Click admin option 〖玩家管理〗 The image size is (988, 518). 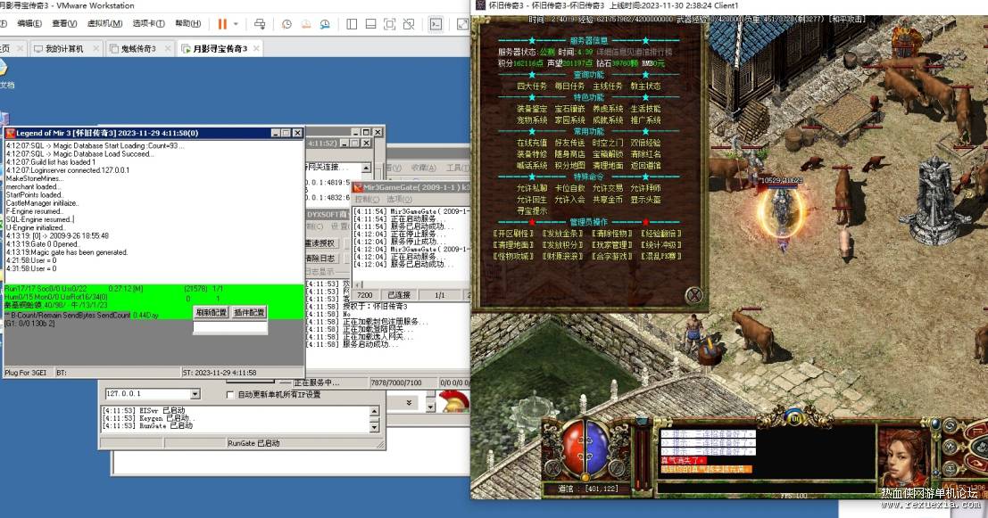612,245
